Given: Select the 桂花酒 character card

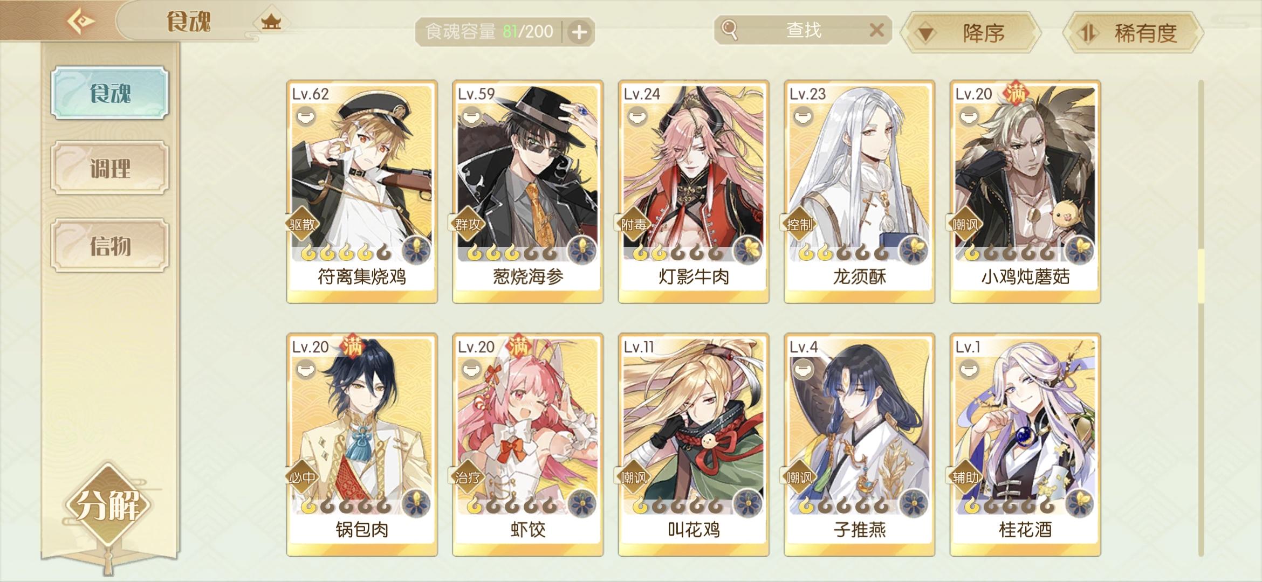Looking at the screenshot, I should pyautogui.click(x=1025, y=445).
